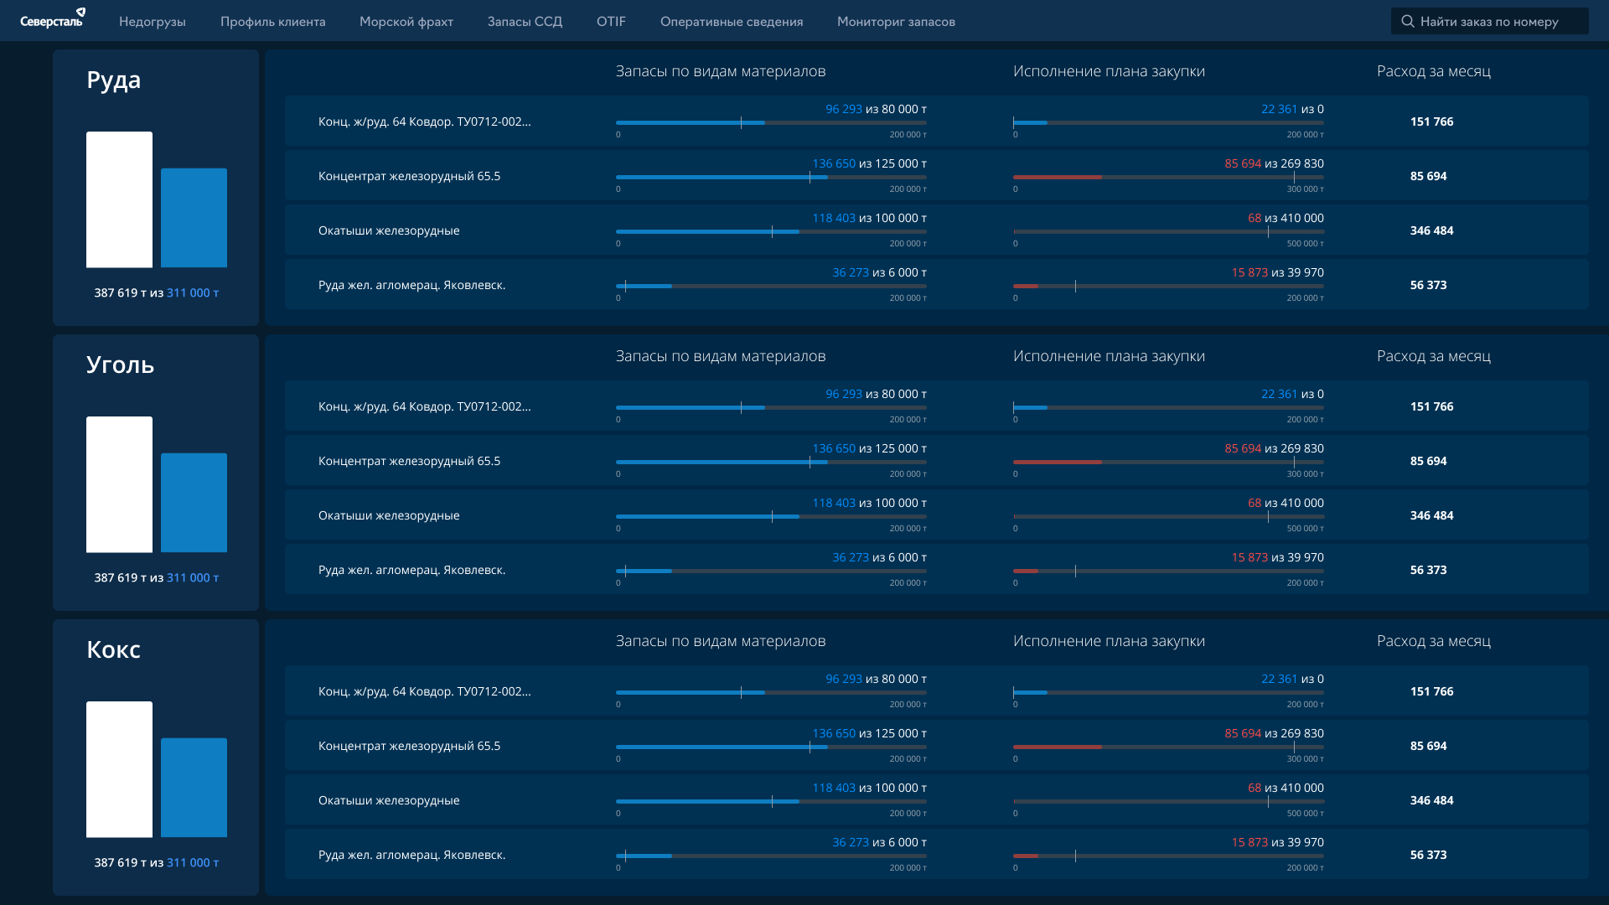Click the Руда жел. агломерац. purchase bar in Уголь

[1168, 571]
